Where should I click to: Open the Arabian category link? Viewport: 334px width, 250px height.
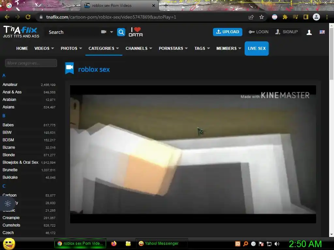pyautogui.click(x=9, y=100)
